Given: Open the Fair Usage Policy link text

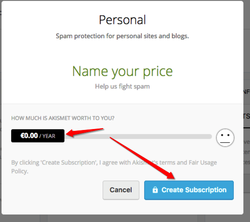Looking at the screenshot, I should pyautogui.click(x=203, y=163).
